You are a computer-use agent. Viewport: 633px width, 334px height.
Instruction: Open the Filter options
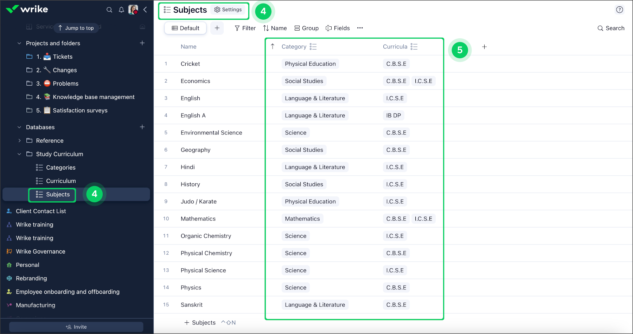pos(245,28)
